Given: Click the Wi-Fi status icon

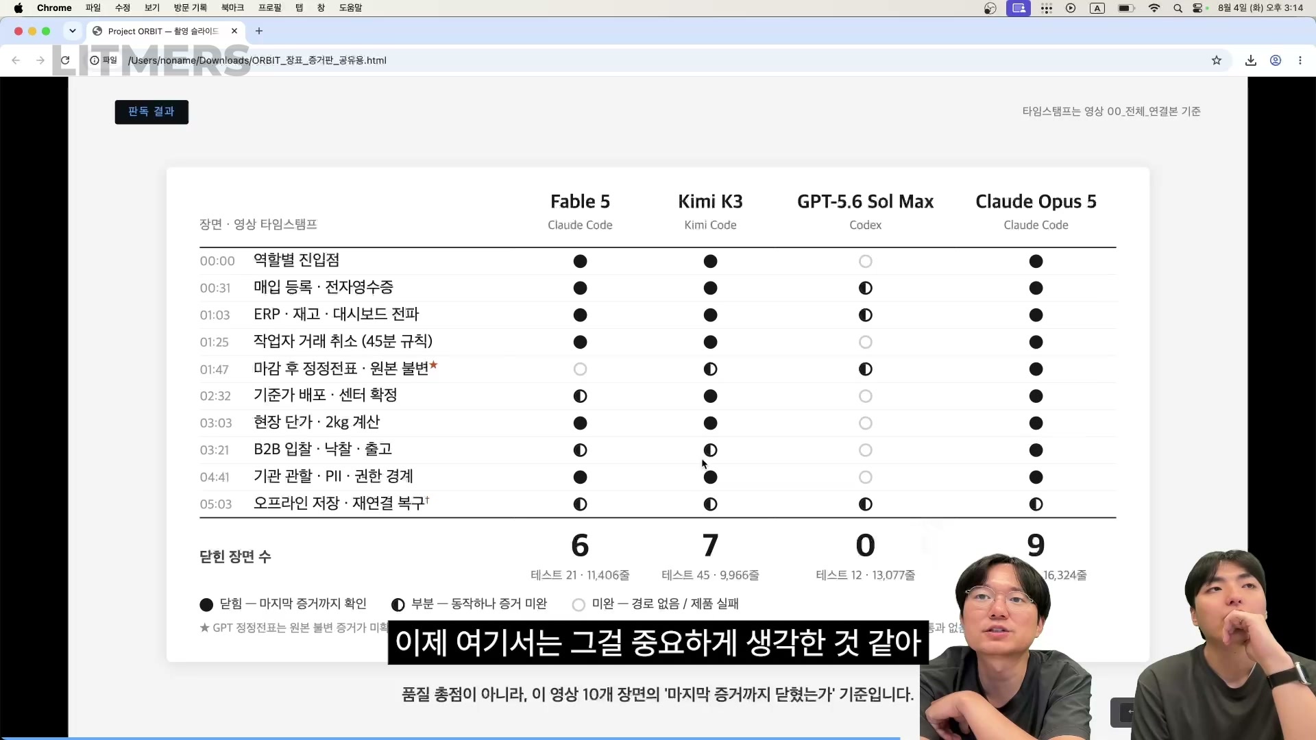Looking at the screenshot, I should tap(1154, 8).
